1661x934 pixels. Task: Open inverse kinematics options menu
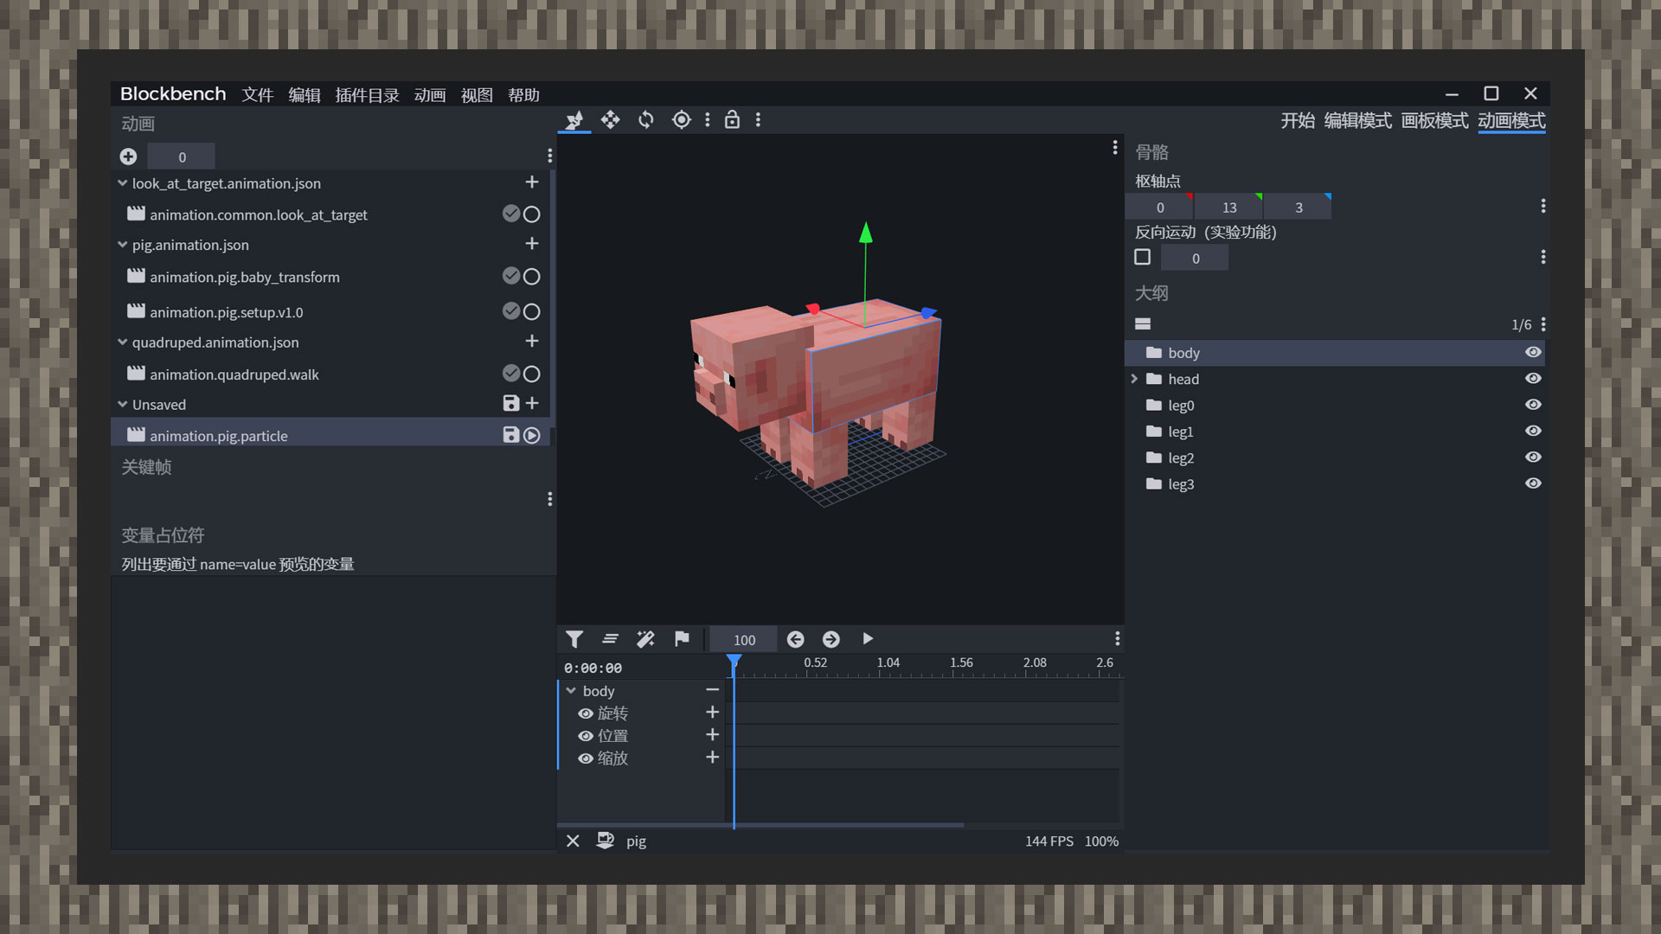[1543, 257]
